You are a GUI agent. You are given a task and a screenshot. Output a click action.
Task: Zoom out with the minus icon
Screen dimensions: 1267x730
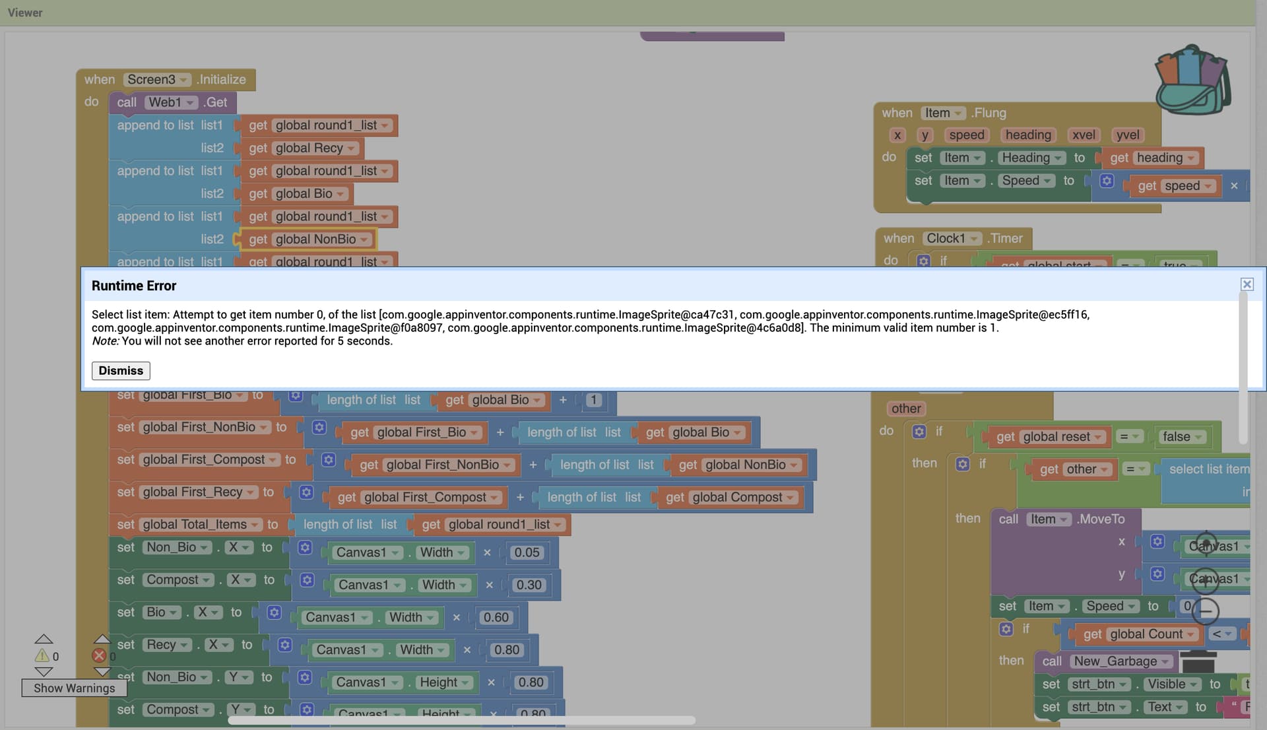coord(1206,611)
